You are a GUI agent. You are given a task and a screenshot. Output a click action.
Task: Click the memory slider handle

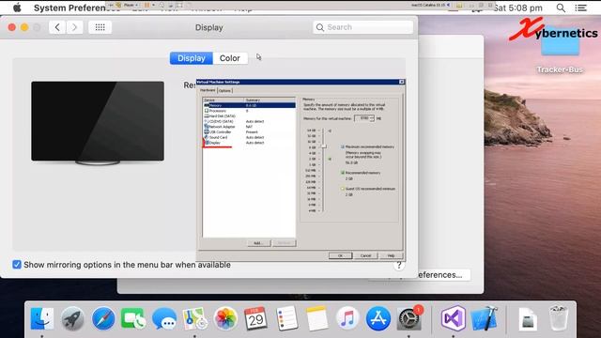pyautogui.click(x=324, y=146)
